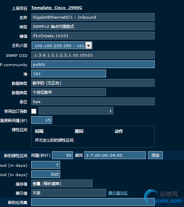The height and width of the screenshot is (207, 184).
Task: Click the update interval field showing 15
Action: 42,120
